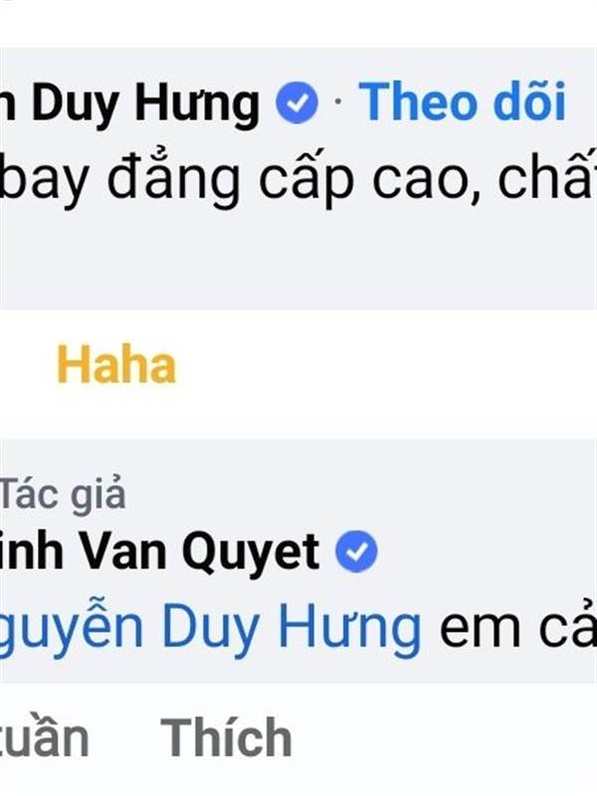Image resolution: width=597 pixels, height=796 pixels.
Task: Click the verified badge next to Van Quyet
Action: pyautogui.click(x=356, y=551)
